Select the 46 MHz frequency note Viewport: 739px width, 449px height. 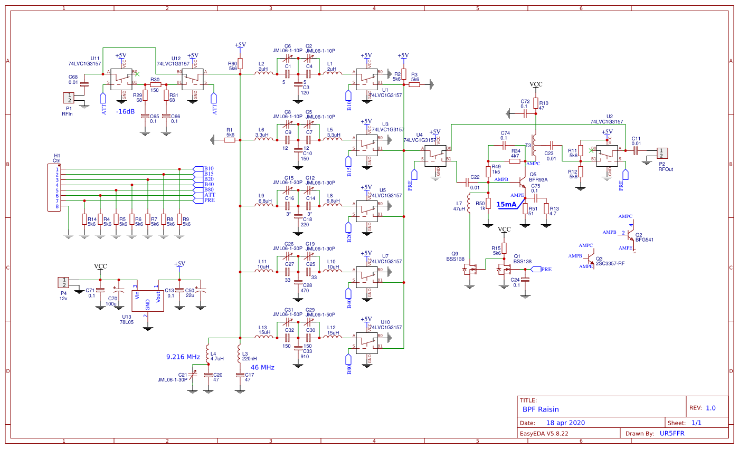point(262,367)
